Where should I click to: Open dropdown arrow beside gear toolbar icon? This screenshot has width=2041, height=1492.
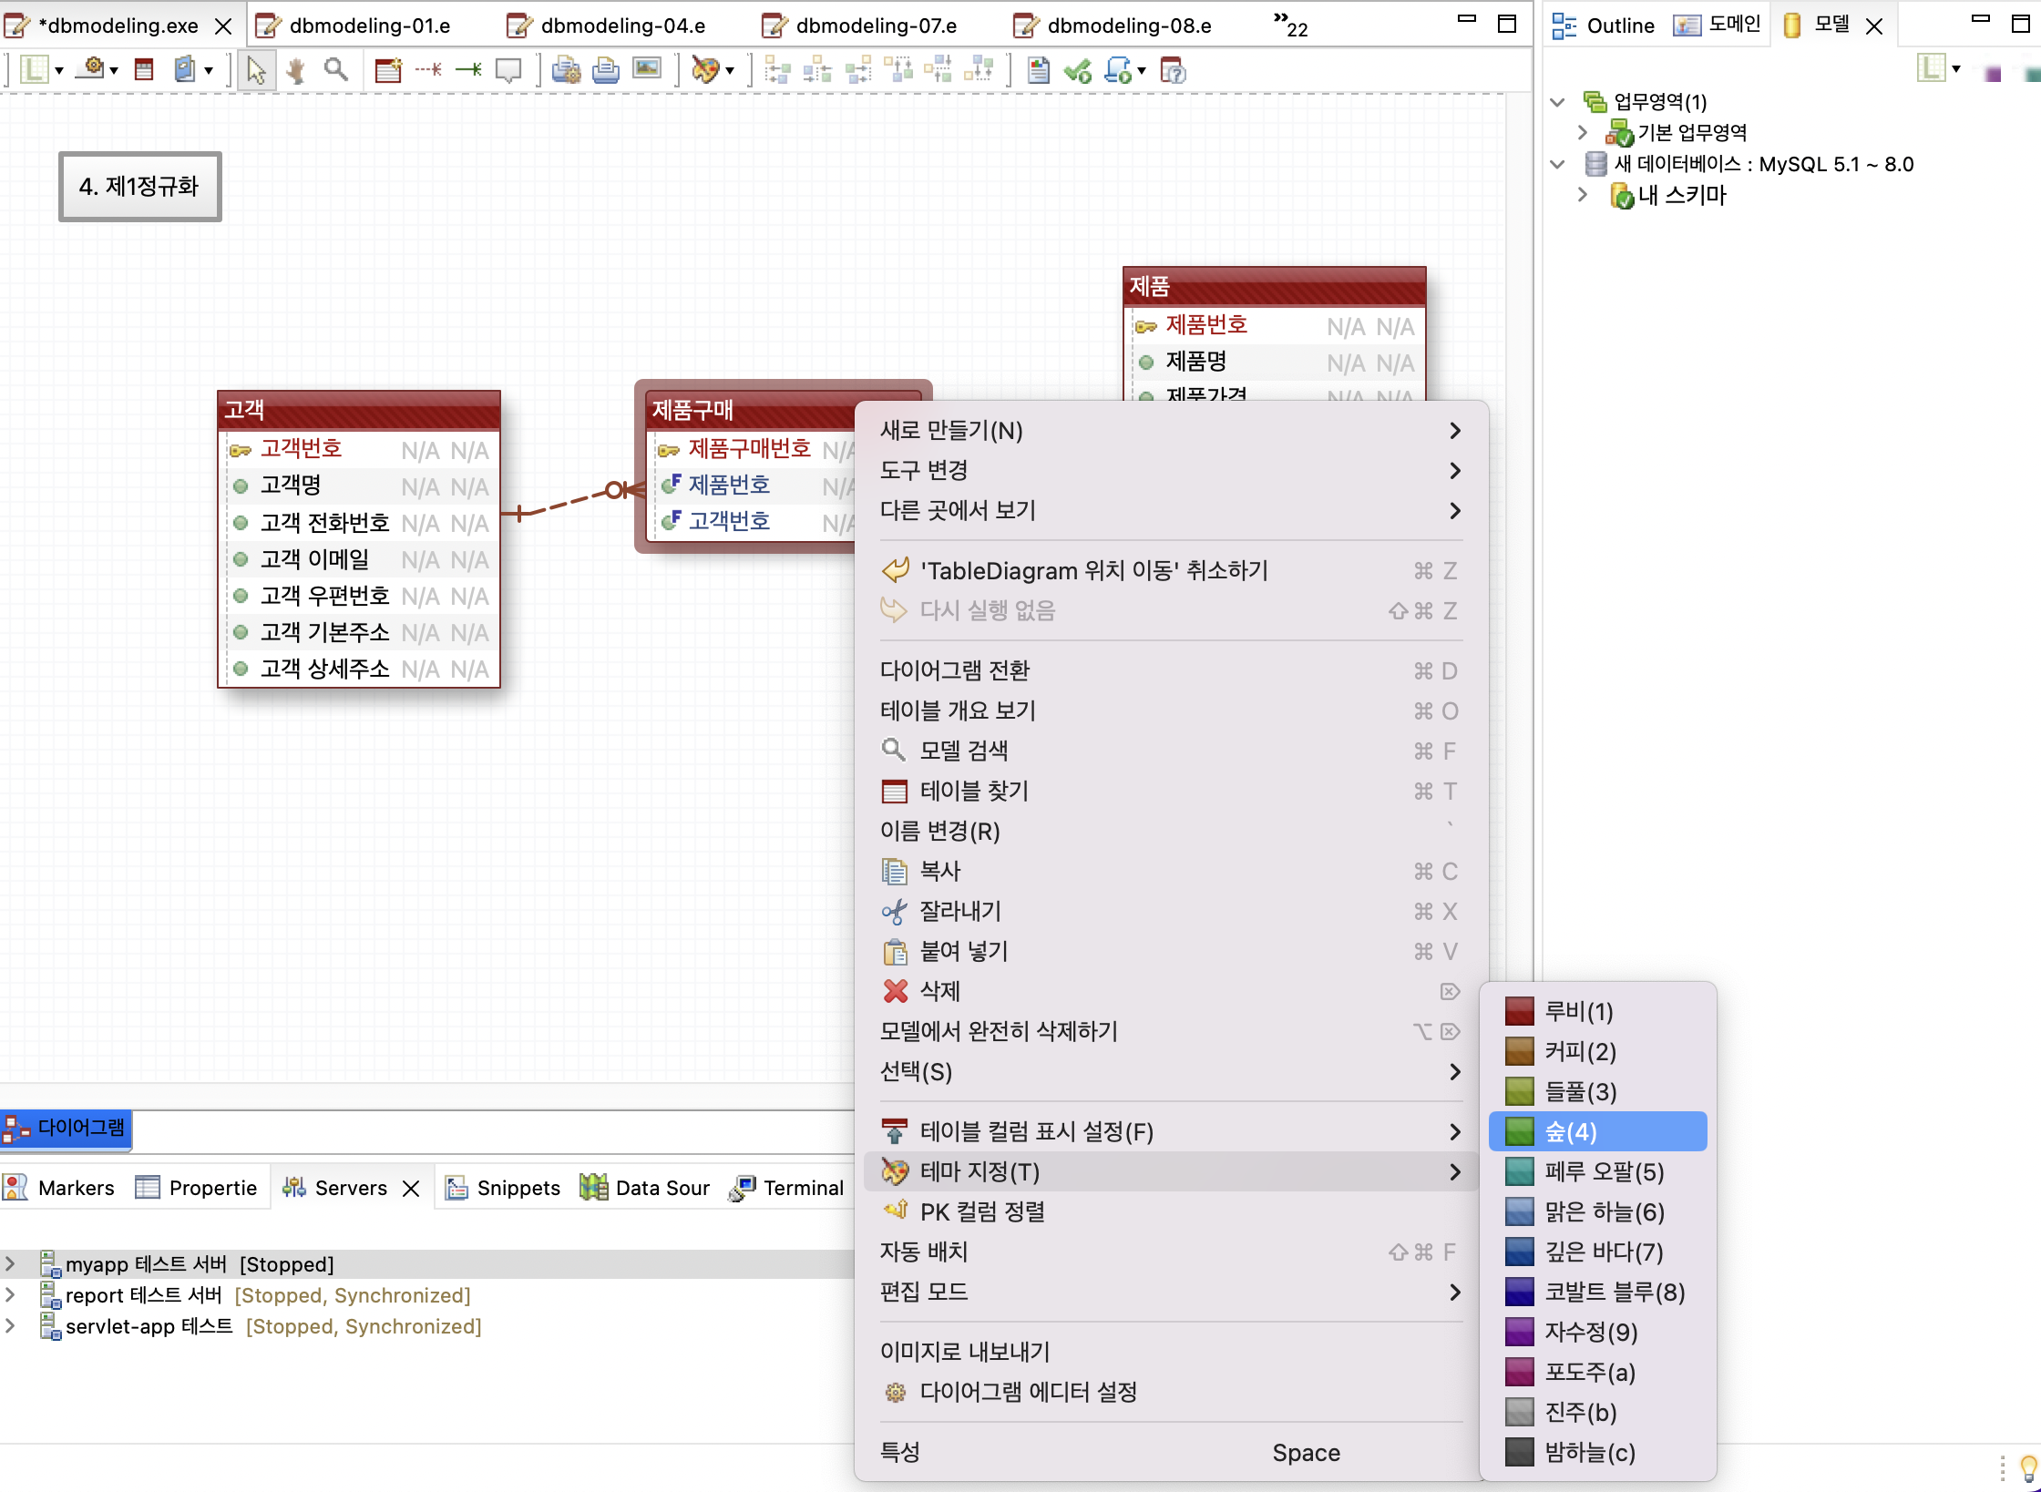click(114, 71)
